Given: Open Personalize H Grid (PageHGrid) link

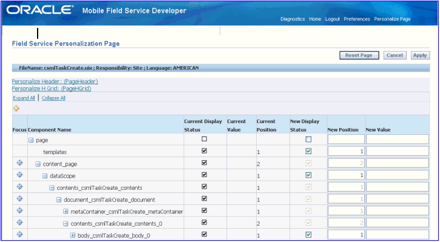Looking at the screenshot, I should click(52, 89).
